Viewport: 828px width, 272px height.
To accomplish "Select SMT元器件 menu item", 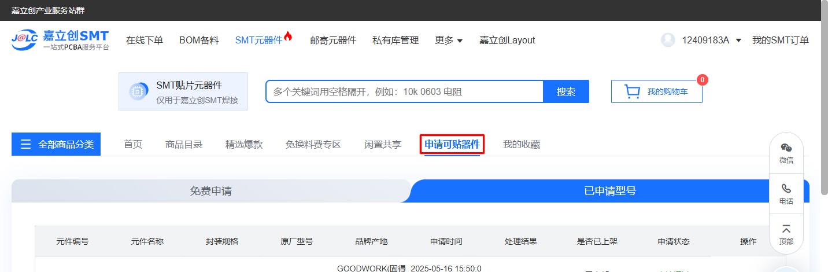I will (258, 41).
